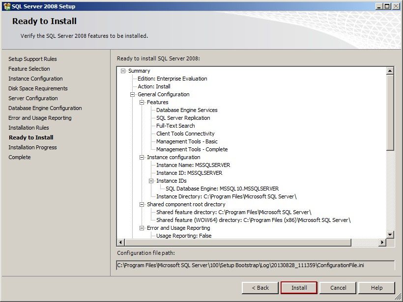Screen dimensions: 403x302
Task: Select Complete step in sidebar
Action: [x=20, y=157]
